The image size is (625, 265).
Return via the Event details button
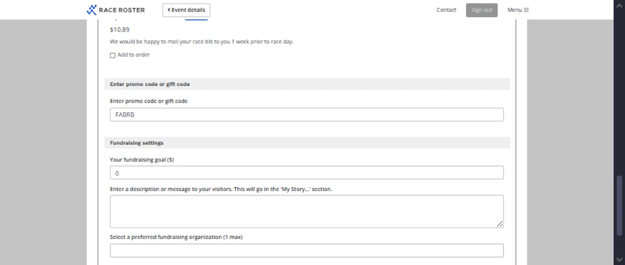pyautogui.click(x=186, y=10)
